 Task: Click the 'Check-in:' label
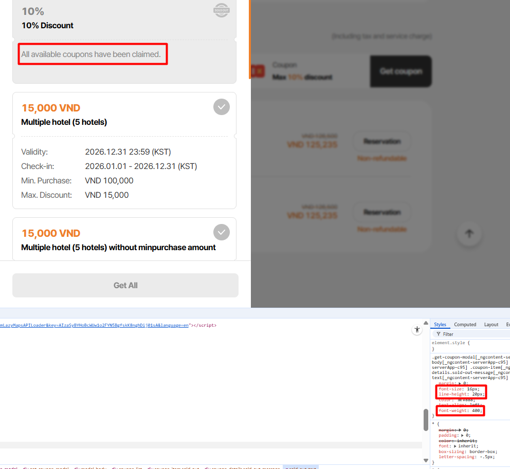pos(38,166)
